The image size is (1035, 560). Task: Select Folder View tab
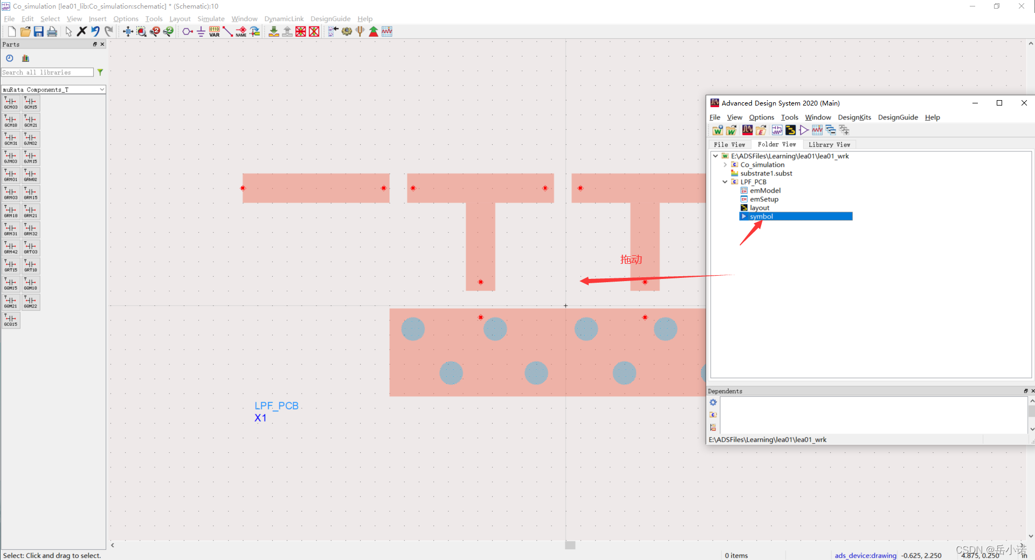click(777, 144)
